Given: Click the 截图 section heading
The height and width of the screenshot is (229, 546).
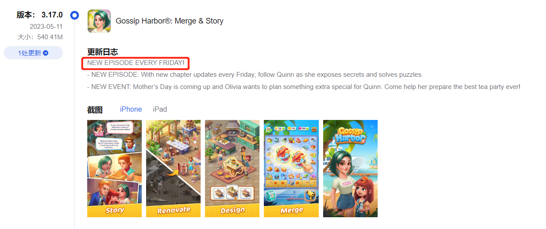Looking at the screenshot, I should pyautogui.click(x=95, y=110).
